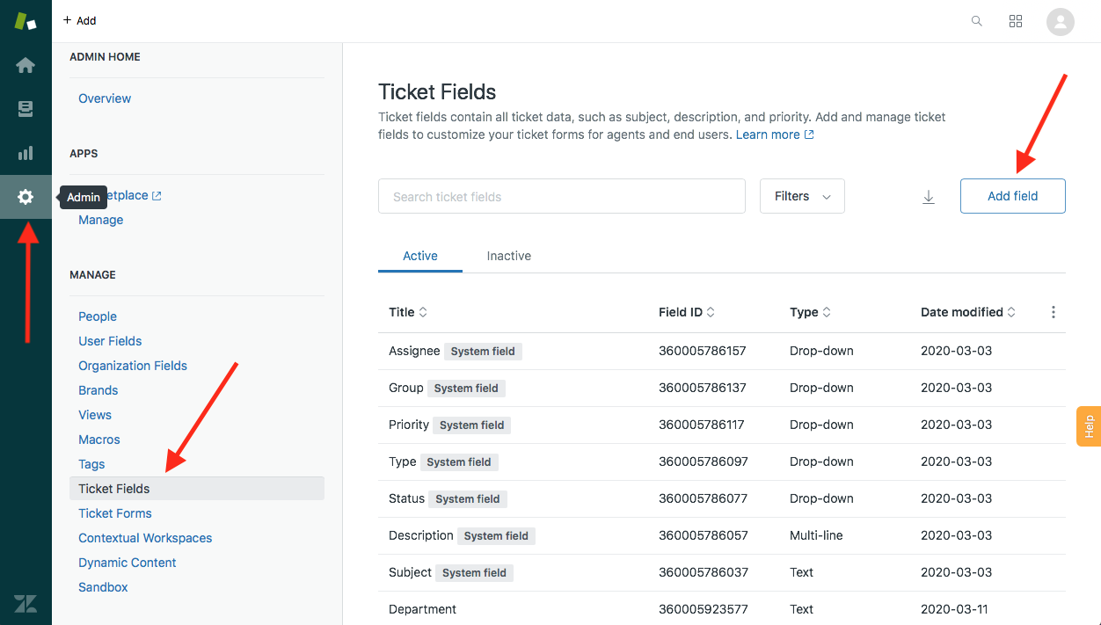Sort by Date modified column header

click(967, 312)
